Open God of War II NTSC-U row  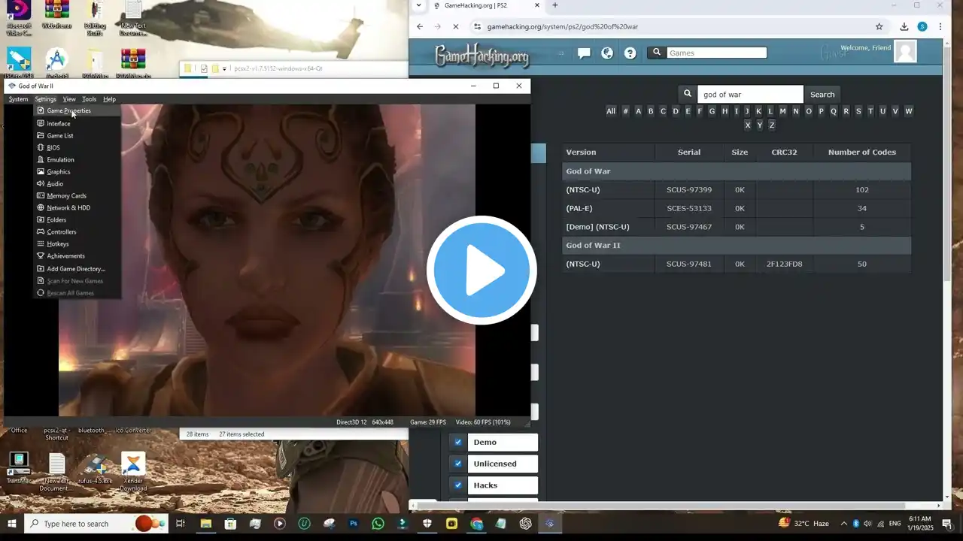pos(737,264)
